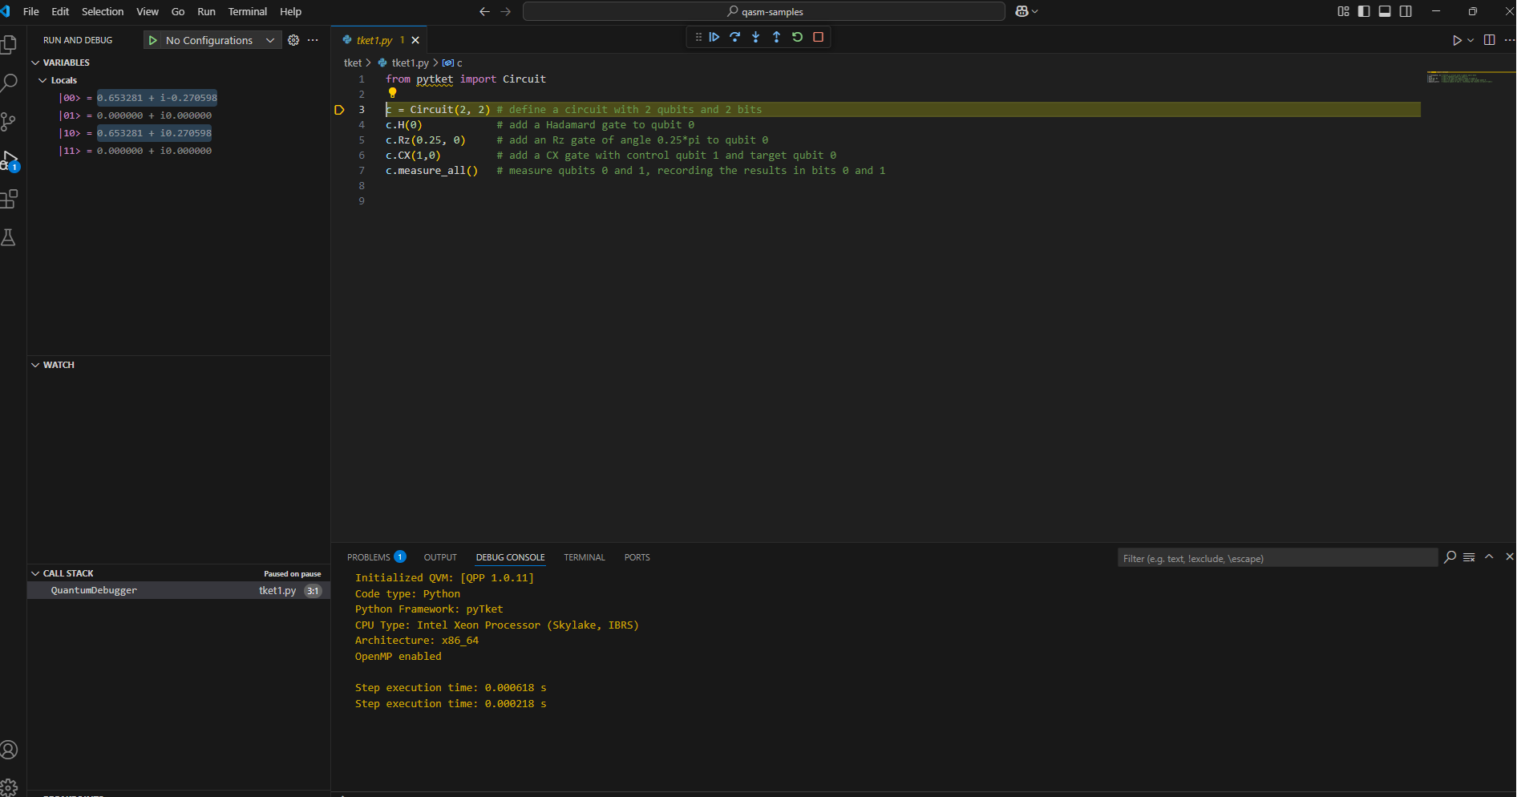
Task: Click the qasm-samples command center search box
Action: (763, 11)
